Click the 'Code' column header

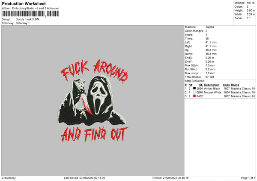pyautogui.click(x=226, y=85)
